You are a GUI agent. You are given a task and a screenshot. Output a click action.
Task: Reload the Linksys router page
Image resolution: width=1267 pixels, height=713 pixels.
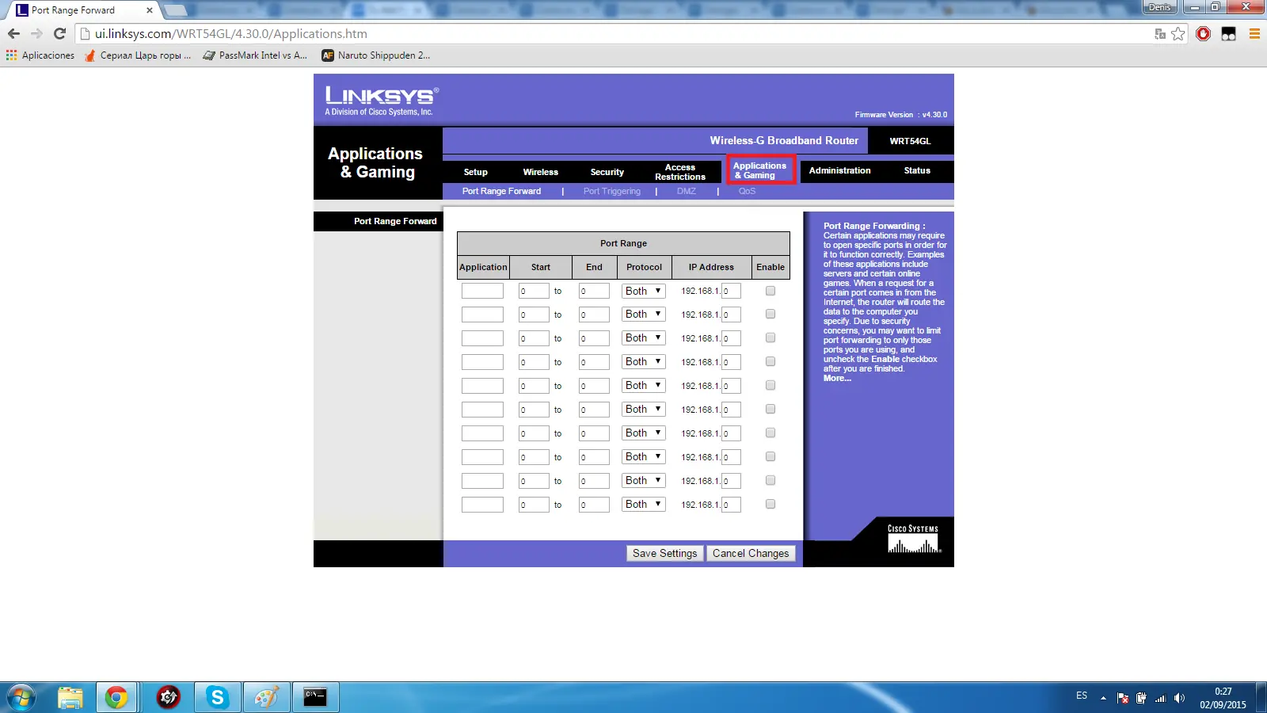(59, 34)
